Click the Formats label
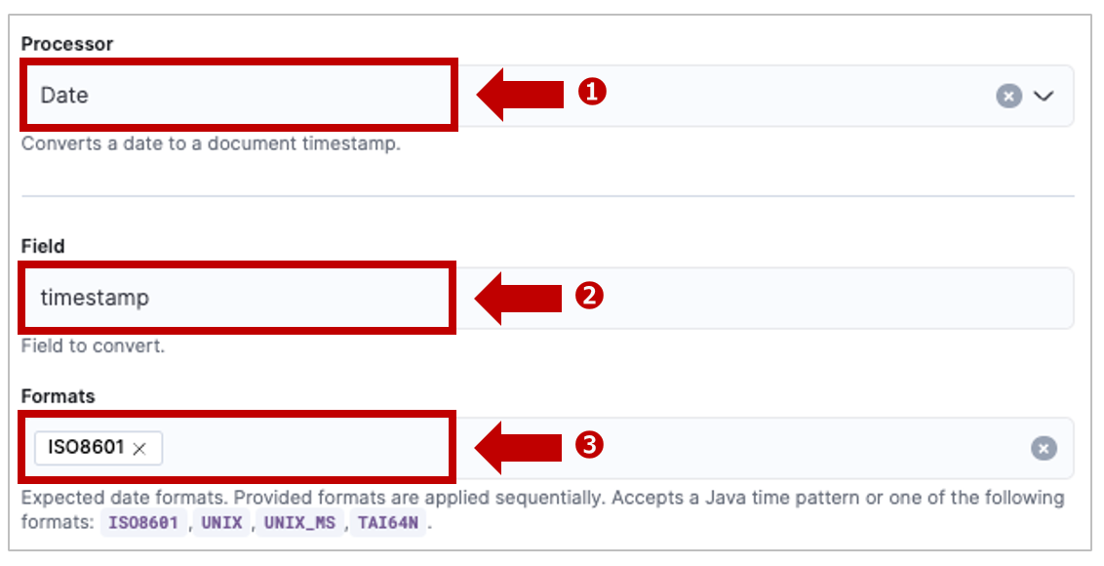 pos(58,396)
